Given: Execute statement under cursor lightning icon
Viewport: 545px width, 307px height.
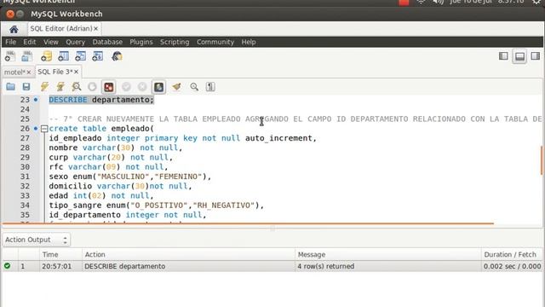Looking at the screenshot, I should 60,87.
